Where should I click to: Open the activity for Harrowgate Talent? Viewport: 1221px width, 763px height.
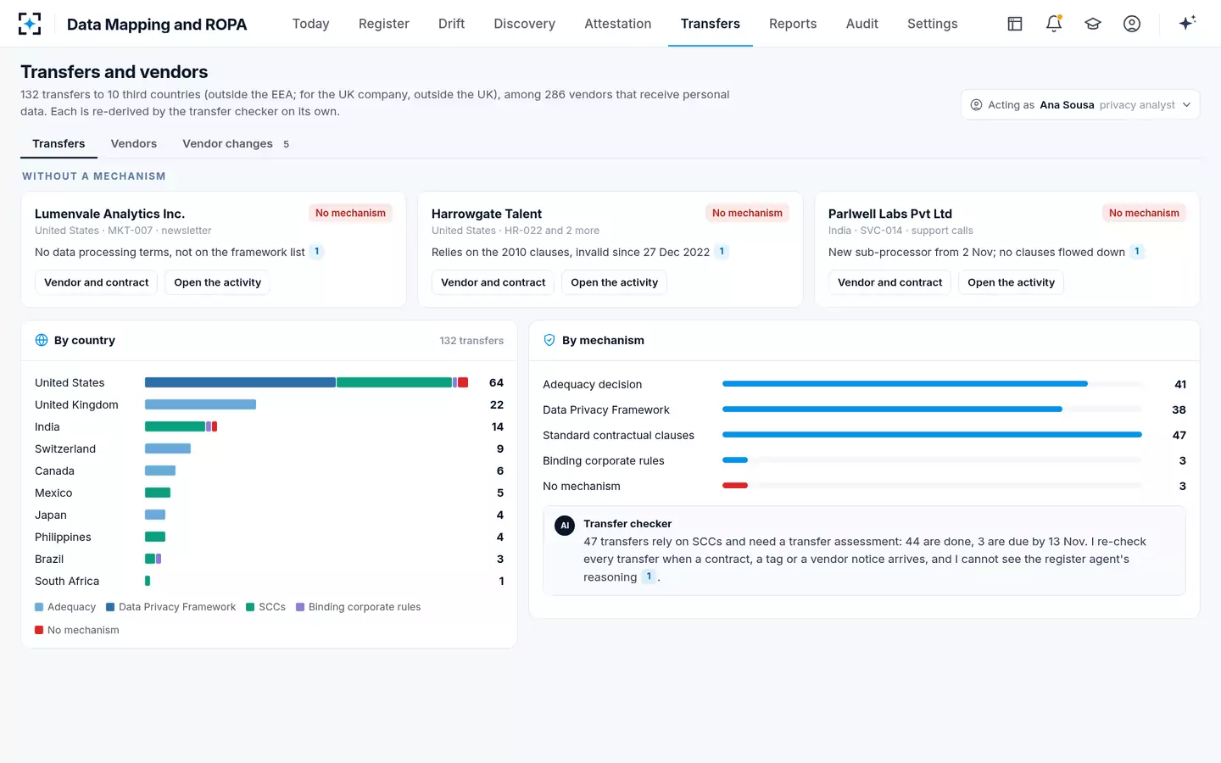tap(615, 282)
